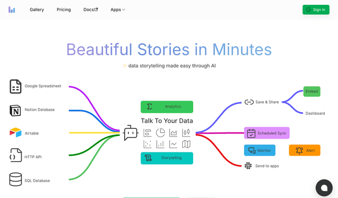
Task: Select the SQL Database cylinder icon
Action: coord(15,179)
